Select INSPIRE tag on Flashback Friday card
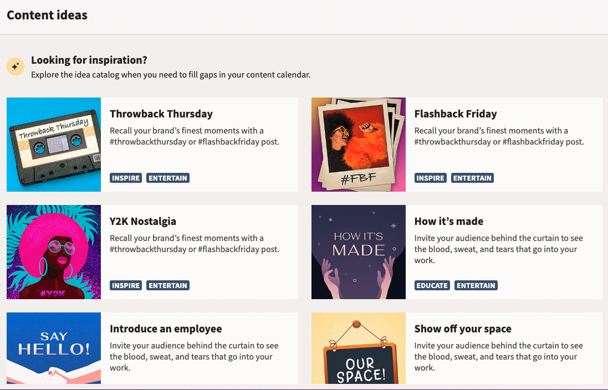 pos(431,178)
